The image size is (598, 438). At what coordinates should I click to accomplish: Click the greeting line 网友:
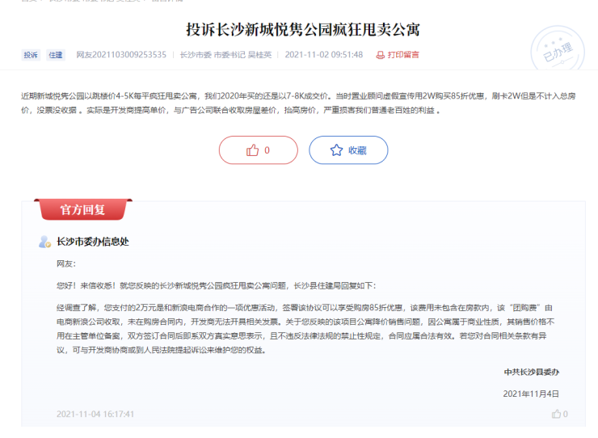tap(66, 263)
